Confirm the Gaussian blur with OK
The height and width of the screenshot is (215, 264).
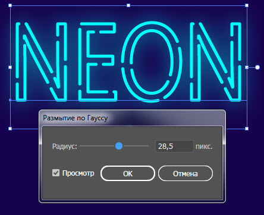[128, 173]
